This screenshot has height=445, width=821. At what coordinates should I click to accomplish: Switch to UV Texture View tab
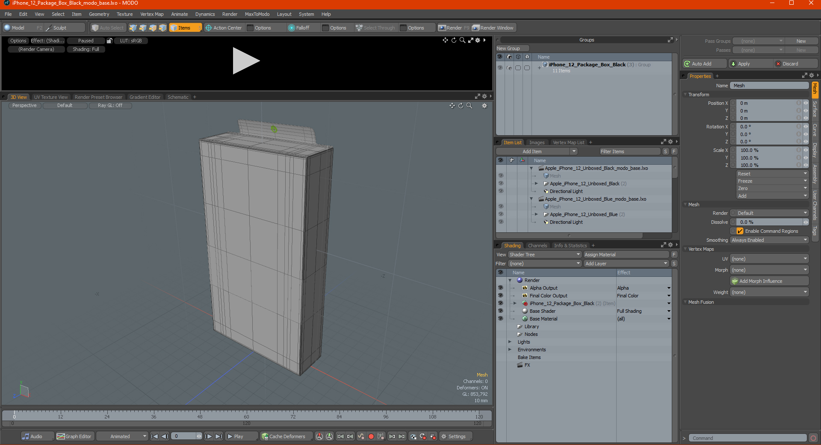[51, 97]
